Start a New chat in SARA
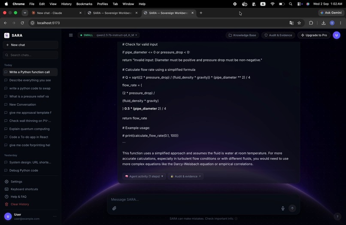 pyautogui.click(x=30, y=45)
